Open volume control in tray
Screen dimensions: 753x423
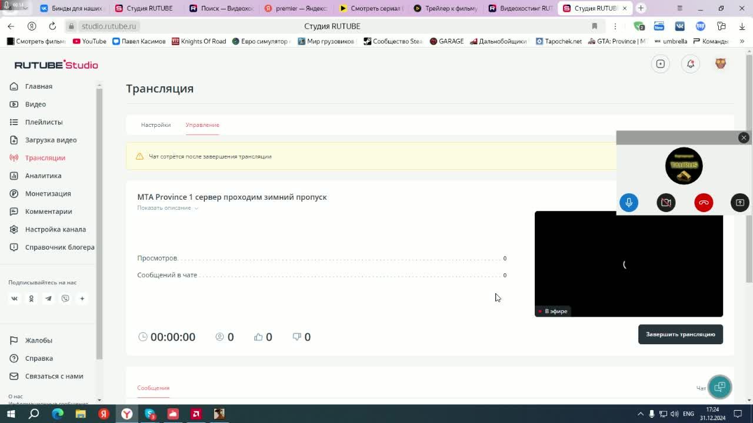point(674,414)
